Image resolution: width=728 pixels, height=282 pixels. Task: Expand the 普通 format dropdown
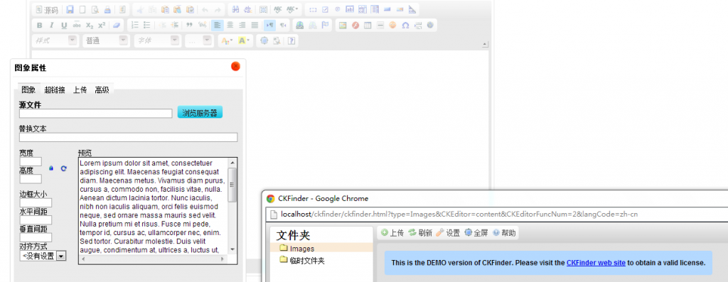[x=105, y=40]
